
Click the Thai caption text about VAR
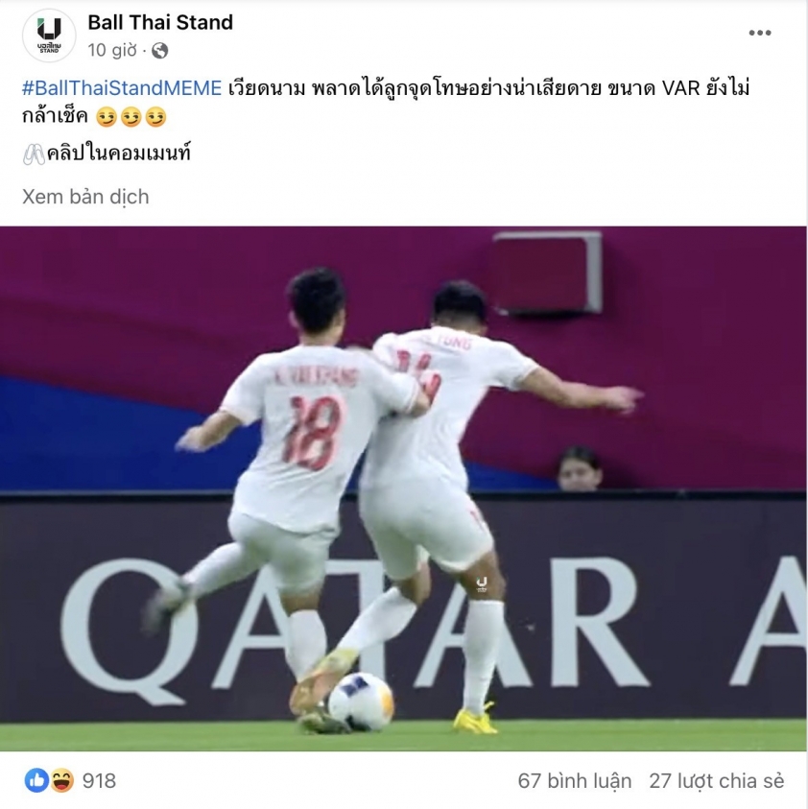pos(385,102)
